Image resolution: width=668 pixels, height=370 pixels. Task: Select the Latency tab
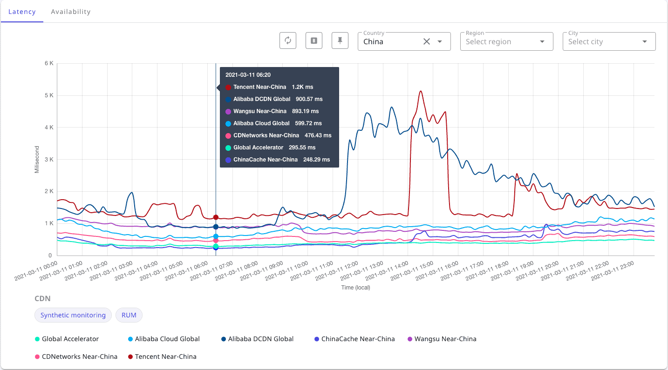[22, 12]
